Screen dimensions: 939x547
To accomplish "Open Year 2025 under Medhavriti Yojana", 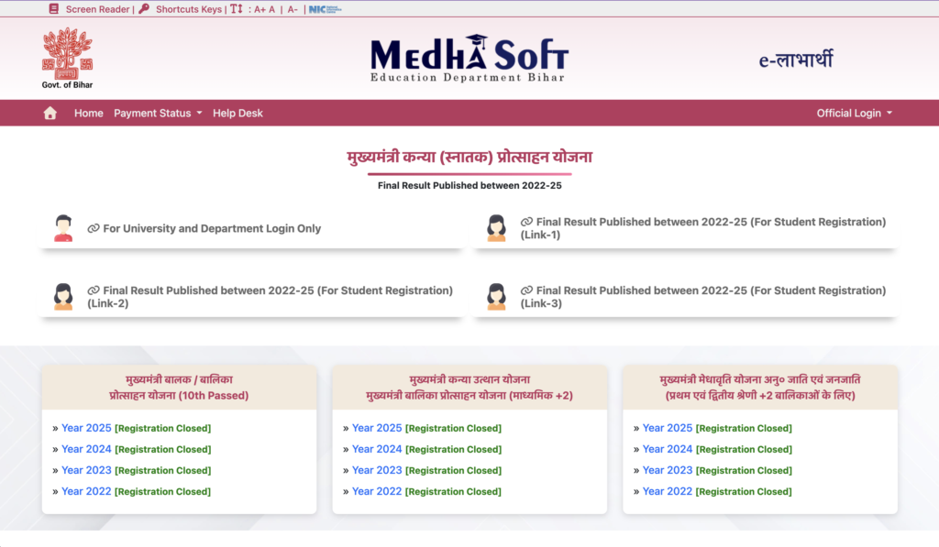I will click(x=668, y=428).
